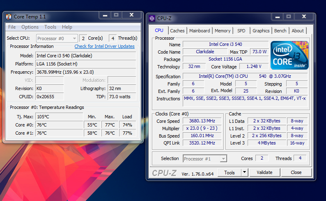Viewport: 326px width, 201px height.
Task: Click the CPU-Z app icon in title bar
Action: (x=152, y=18)
